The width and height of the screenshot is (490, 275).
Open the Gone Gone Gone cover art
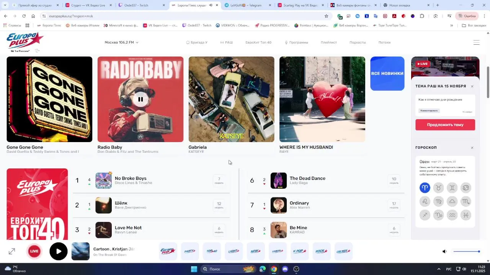49,99
